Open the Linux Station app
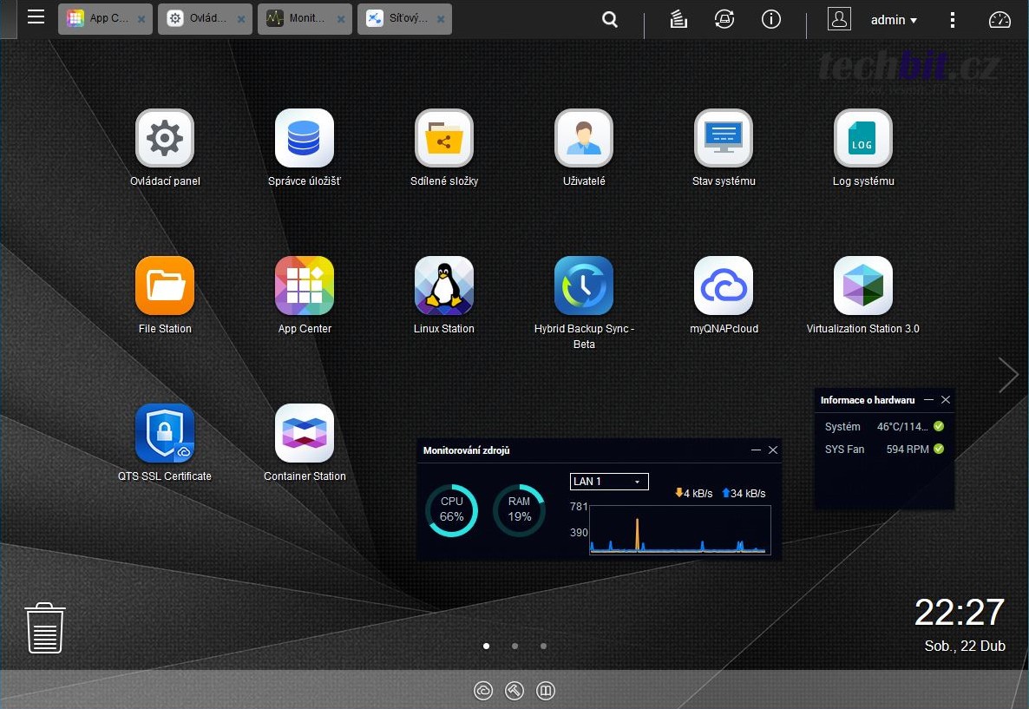Viewport: 1029px width, 709px height. click(444, 286)
